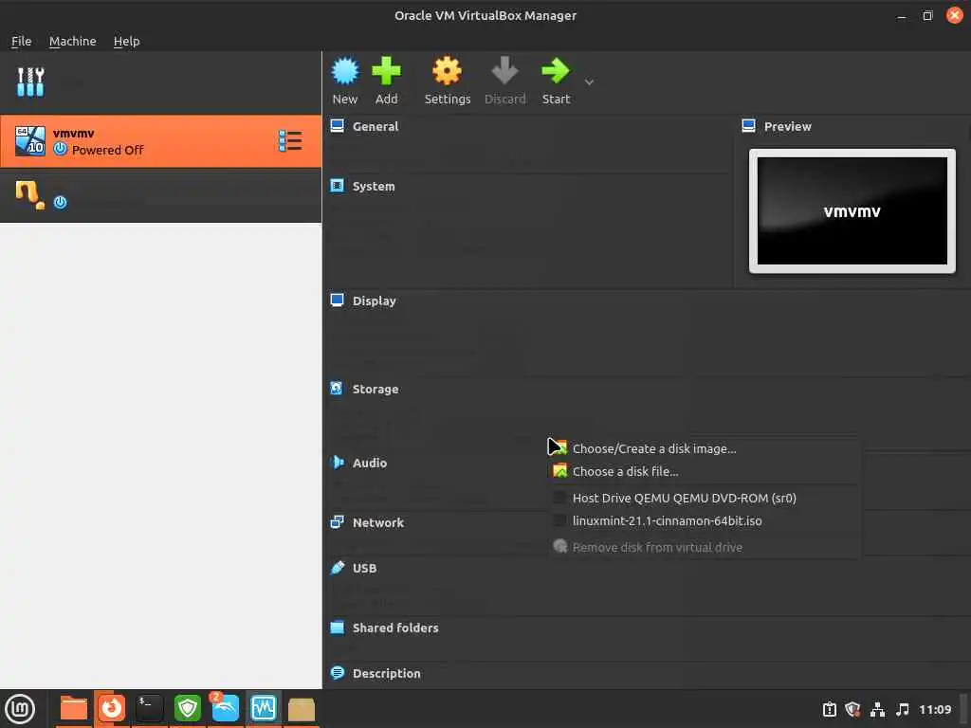Click the USB section plug icon

[337, 568]
